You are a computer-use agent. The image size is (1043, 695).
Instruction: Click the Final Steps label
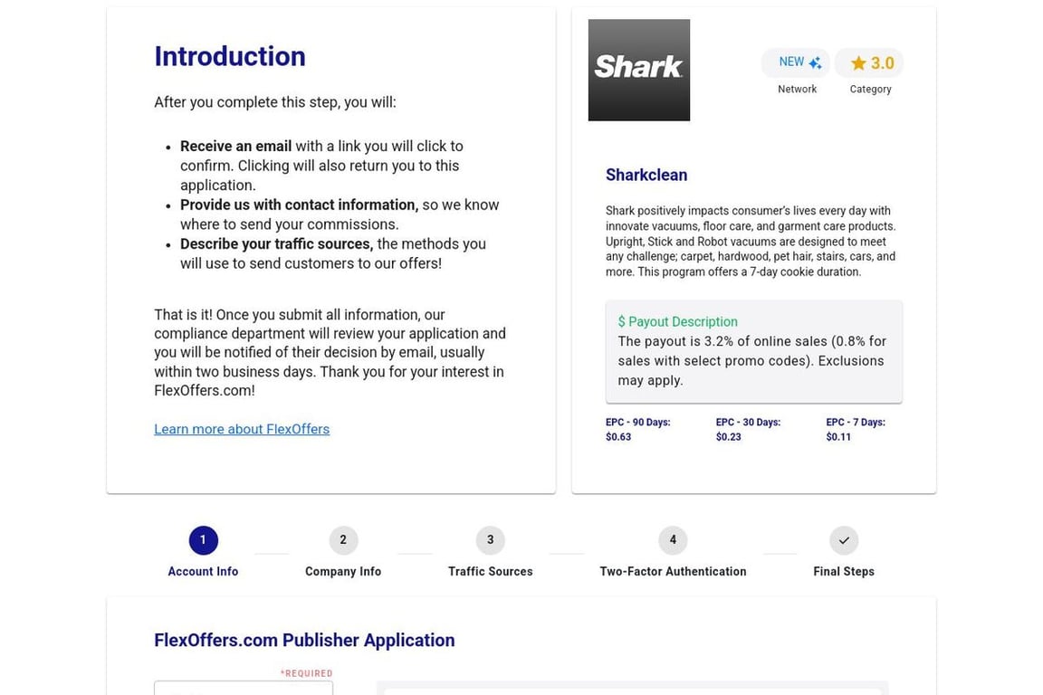[x=844, y=571]
